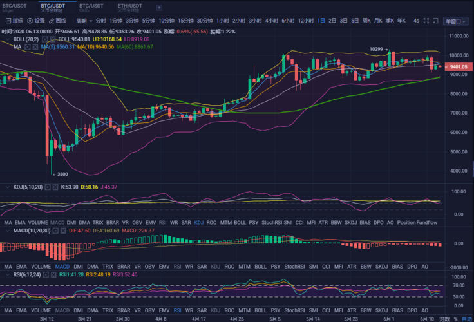Screen dimensions: 474x322
Task: Open the 4s refresh interval dropdown
Action: 418,21
